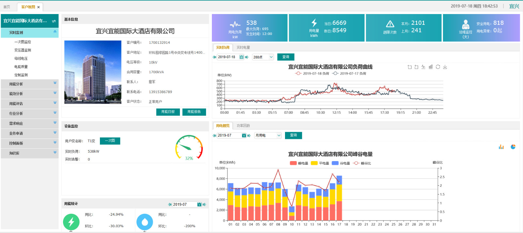
Task: Click the download icon on load curve chart
Action: click(445, 67)
